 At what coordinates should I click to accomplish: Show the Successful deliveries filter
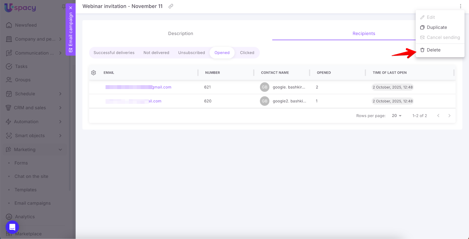point(114,53)
